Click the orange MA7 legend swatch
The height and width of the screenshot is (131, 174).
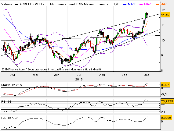[x=157, y=4]
